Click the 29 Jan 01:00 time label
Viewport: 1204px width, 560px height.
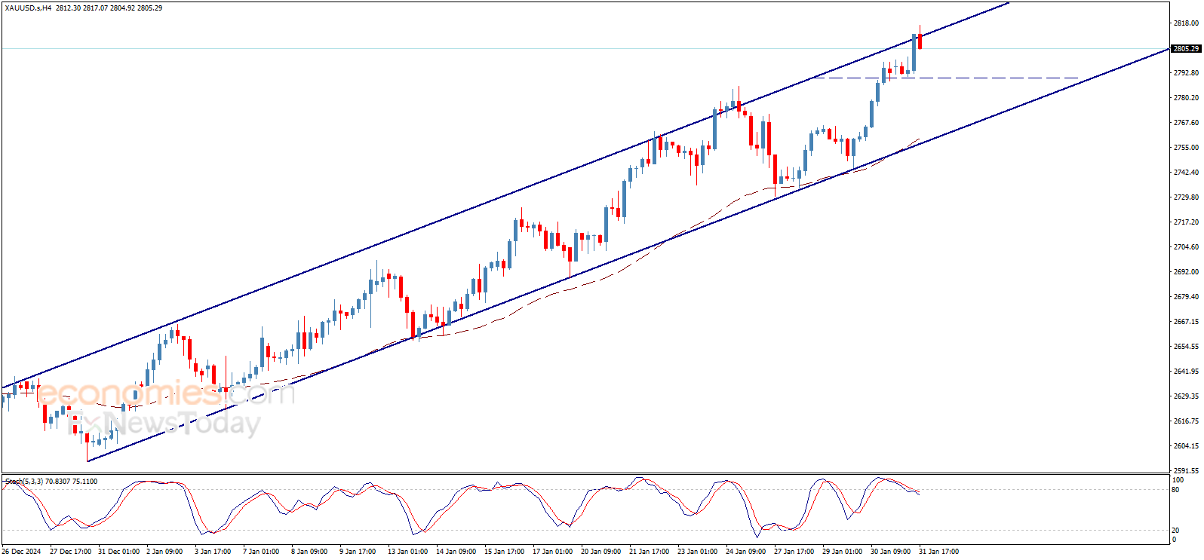(843, 552)
